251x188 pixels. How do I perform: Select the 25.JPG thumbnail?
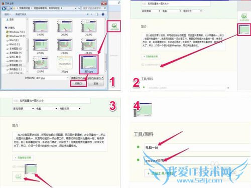coord(41,63)
